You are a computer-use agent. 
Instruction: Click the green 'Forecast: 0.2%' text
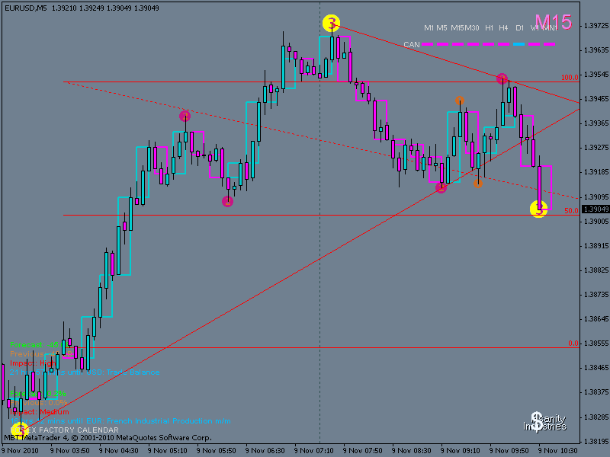click(x=37, y=393)
